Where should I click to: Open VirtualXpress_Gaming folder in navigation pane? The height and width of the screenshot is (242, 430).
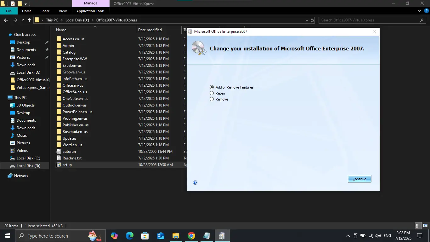(30, 88)
